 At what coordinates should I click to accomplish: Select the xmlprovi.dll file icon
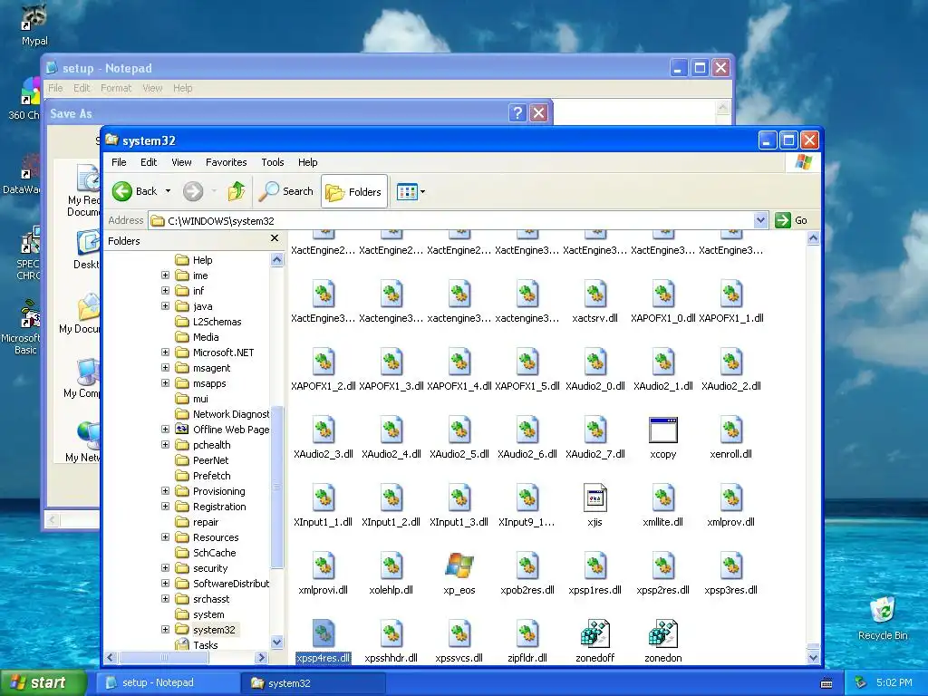pos(324,565)
